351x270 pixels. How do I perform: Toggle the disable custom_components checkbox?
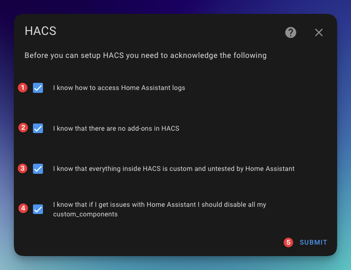click(x=38, y=209)
